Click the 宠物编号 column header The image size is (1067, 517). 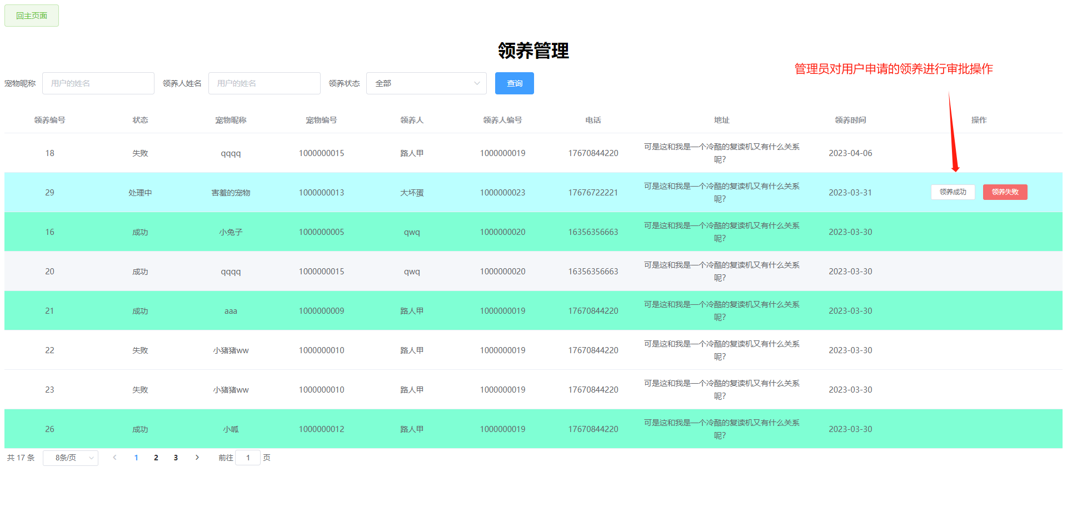pos(321,120)
